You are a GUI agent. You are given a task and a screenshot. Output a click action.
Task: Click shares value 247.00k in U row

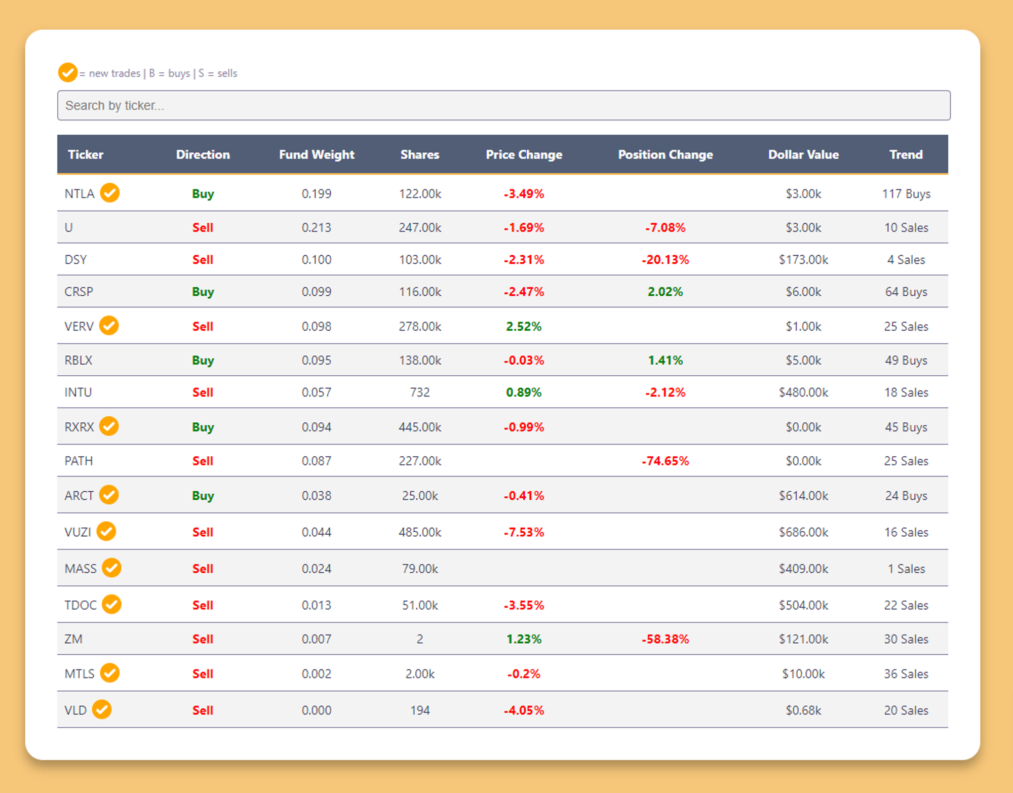coord(420,227)
